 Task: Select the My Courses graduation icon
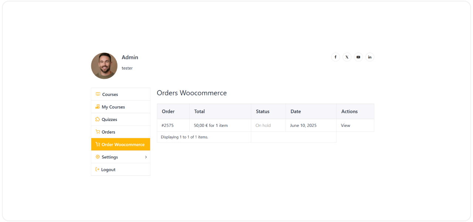pos(97,107)
